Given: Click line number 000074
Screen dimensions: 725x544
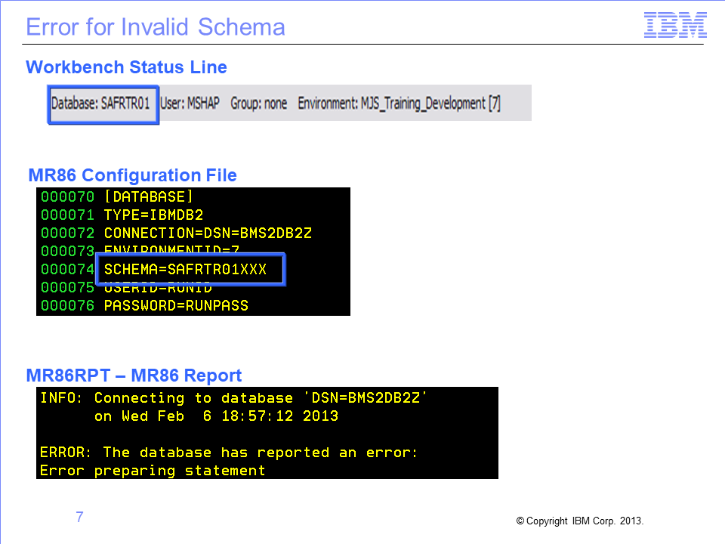Looking at the screenshot, I should (67, 269).
